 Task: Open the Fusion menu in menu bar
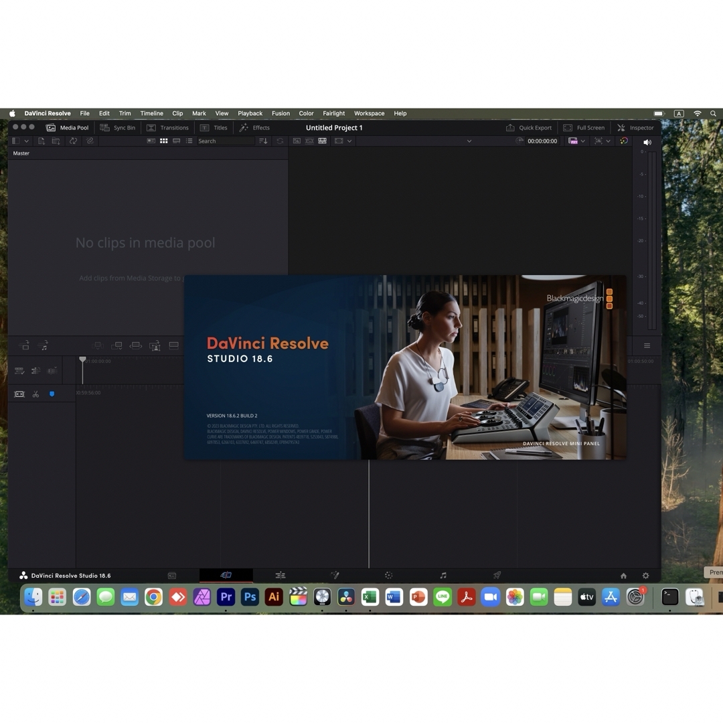tap(280, 114)
